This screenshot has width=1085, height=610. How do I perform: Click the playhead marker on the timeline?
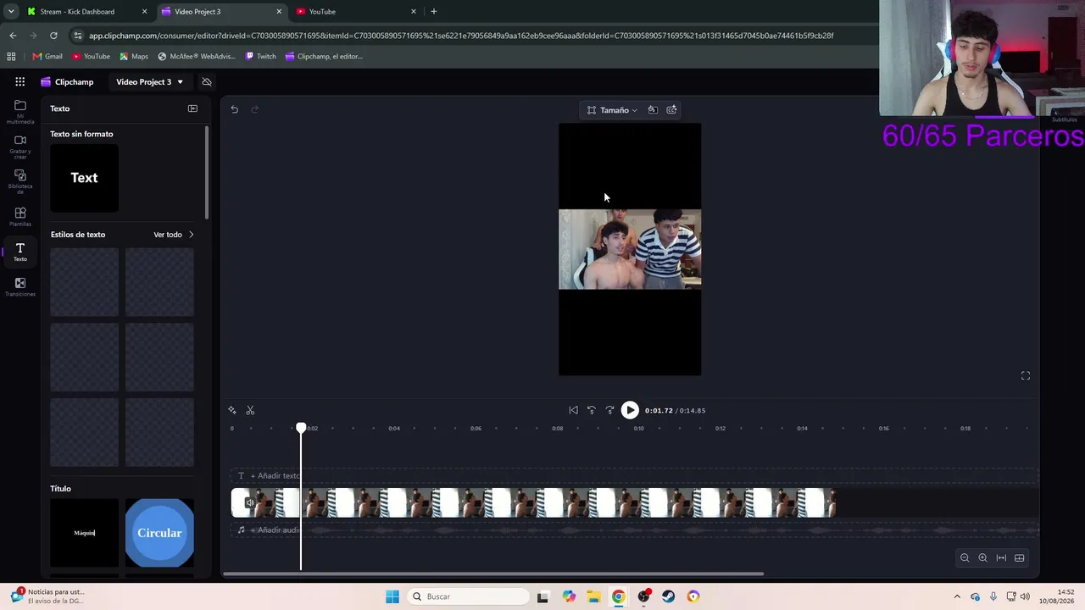coord(301,429)
